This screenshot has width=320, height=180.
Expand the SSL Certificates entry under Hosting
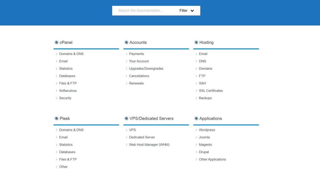pos(211,90)
